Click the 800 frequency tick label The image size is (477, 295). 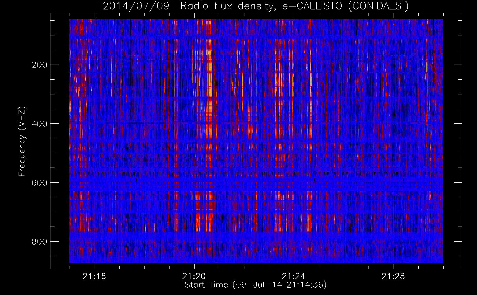coord(40,242)
